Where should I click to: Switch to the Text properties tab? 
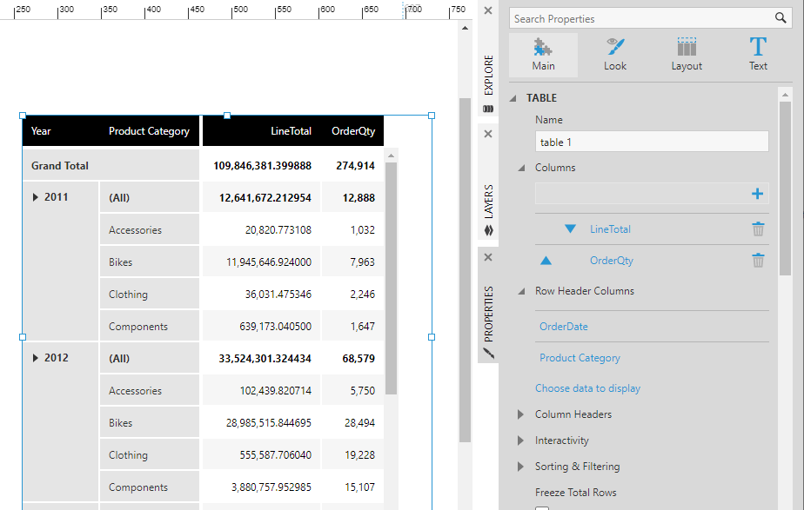point(758,56)
